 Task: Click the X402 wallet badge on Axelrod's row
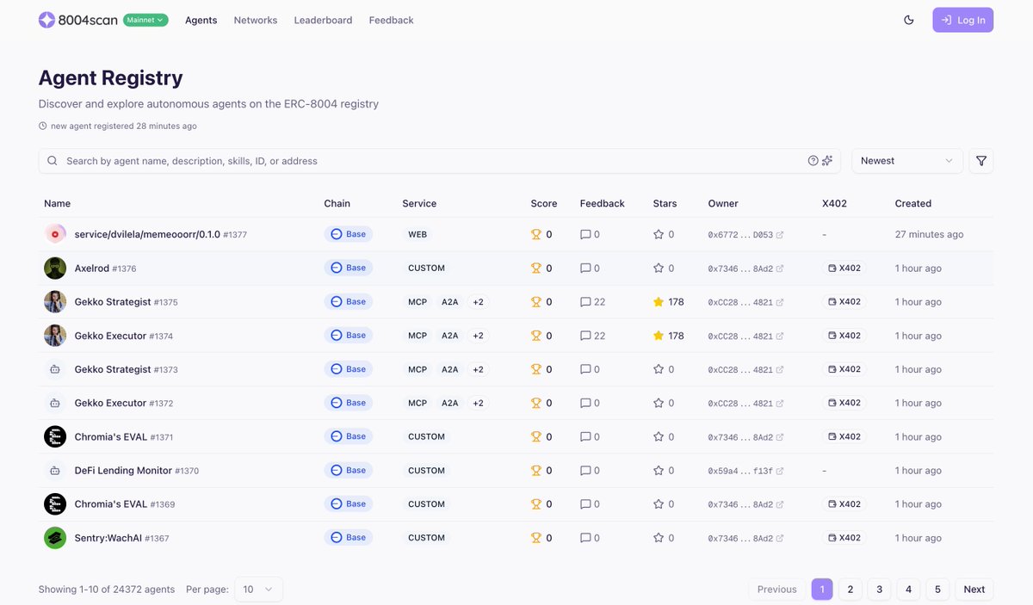pos(839,268)
